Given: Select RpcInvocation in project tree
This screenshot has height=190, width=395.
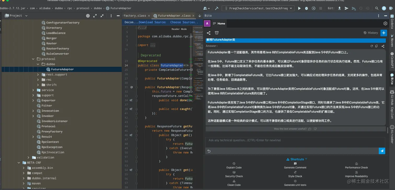Looking at the screenshot, I should (53, 152).
